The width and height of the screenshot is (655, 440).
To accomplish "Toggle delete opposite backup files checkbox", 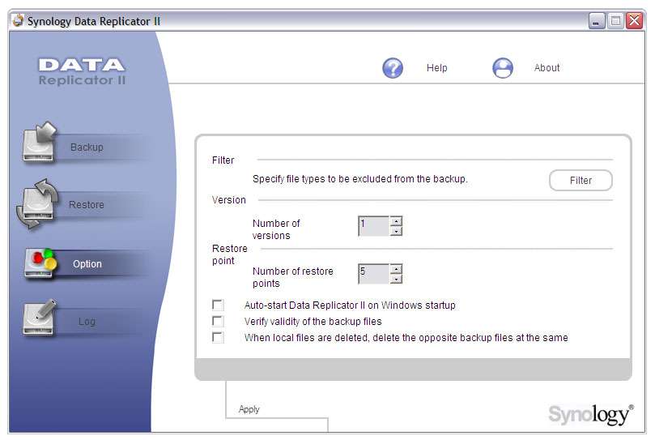I will pyautogui.click(x=218, y=337).
